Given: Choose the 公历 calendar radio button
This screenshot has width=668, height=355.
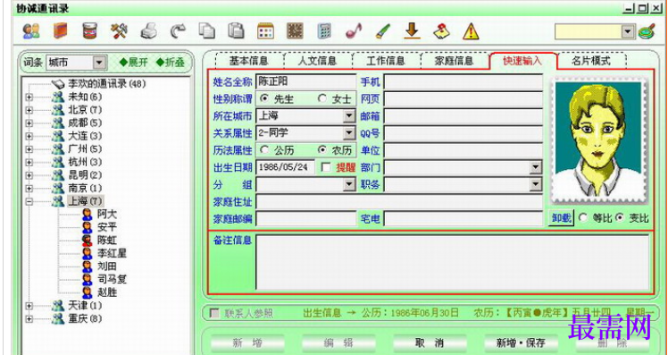Looking at the screenshot, I should pyautogui.click(x=264, y=149).
